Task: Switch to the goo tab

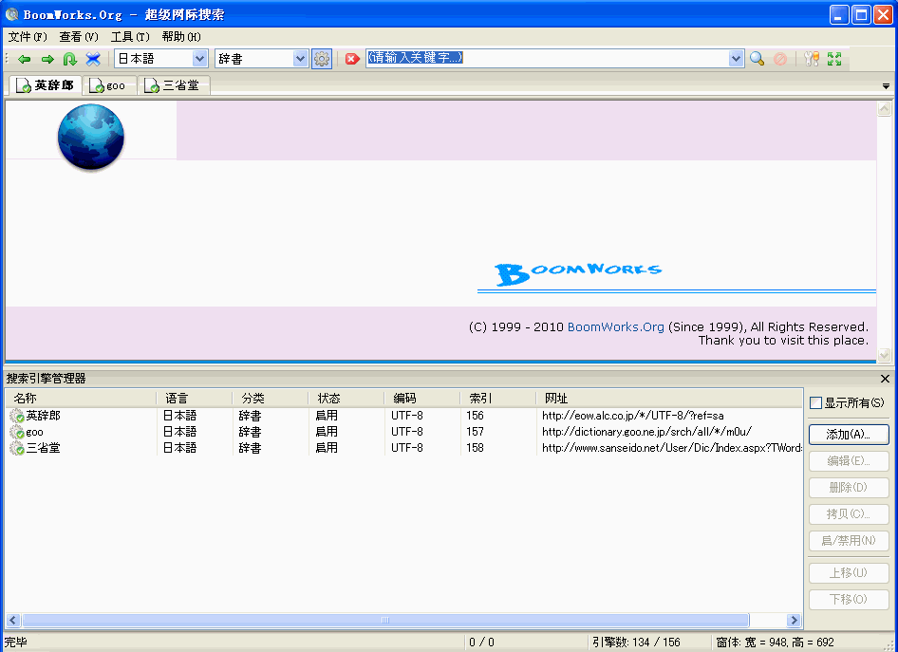Action: (x=108, y=85)
